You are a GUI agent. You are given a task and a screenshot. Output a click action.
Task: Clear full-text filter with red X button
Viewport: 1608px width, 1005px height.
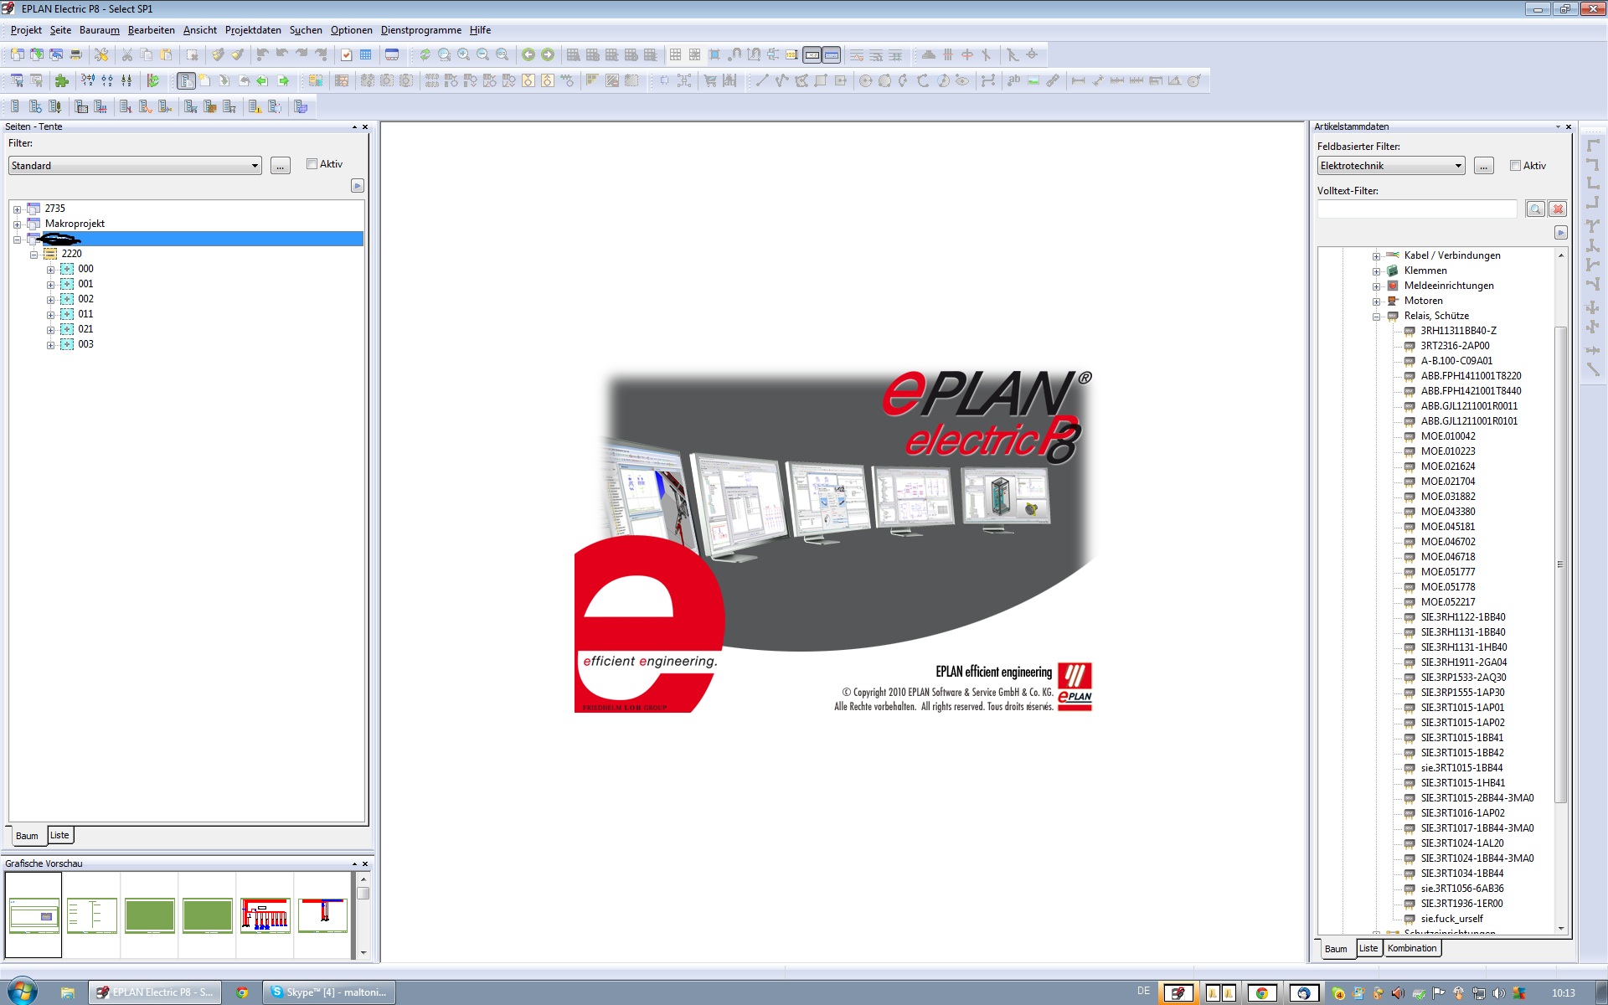point(1558,209)
